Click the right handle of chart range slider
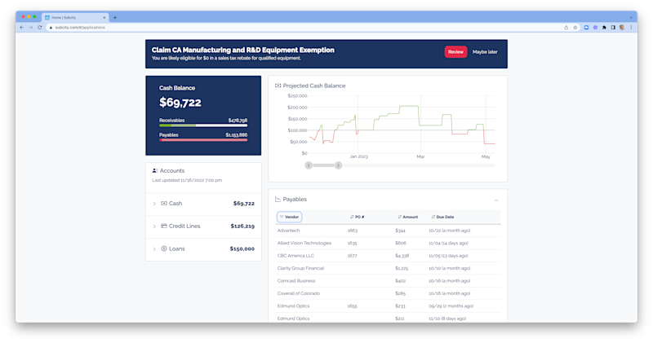 (x=339, y=165)
